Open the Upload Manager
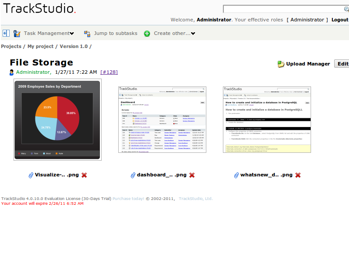349x262 pixels. point(308,64)
